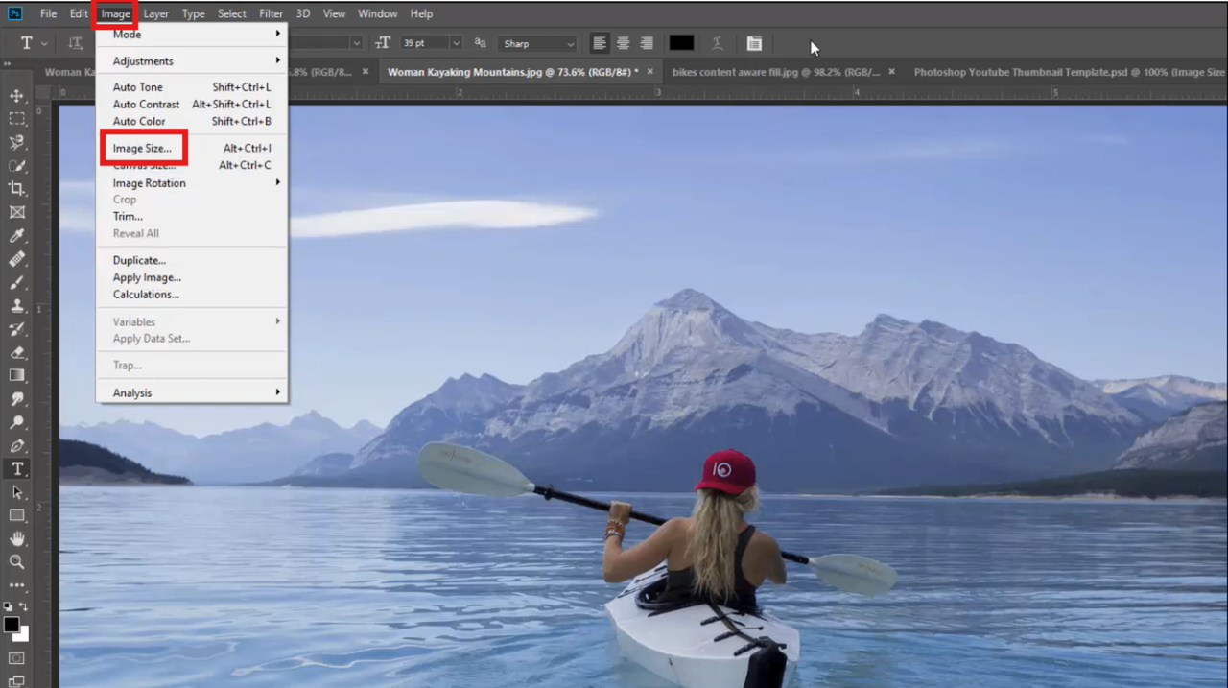Change the screen mode icon
The height and width of the screenshot is (688, 1228).
click(x=16, y=680)
